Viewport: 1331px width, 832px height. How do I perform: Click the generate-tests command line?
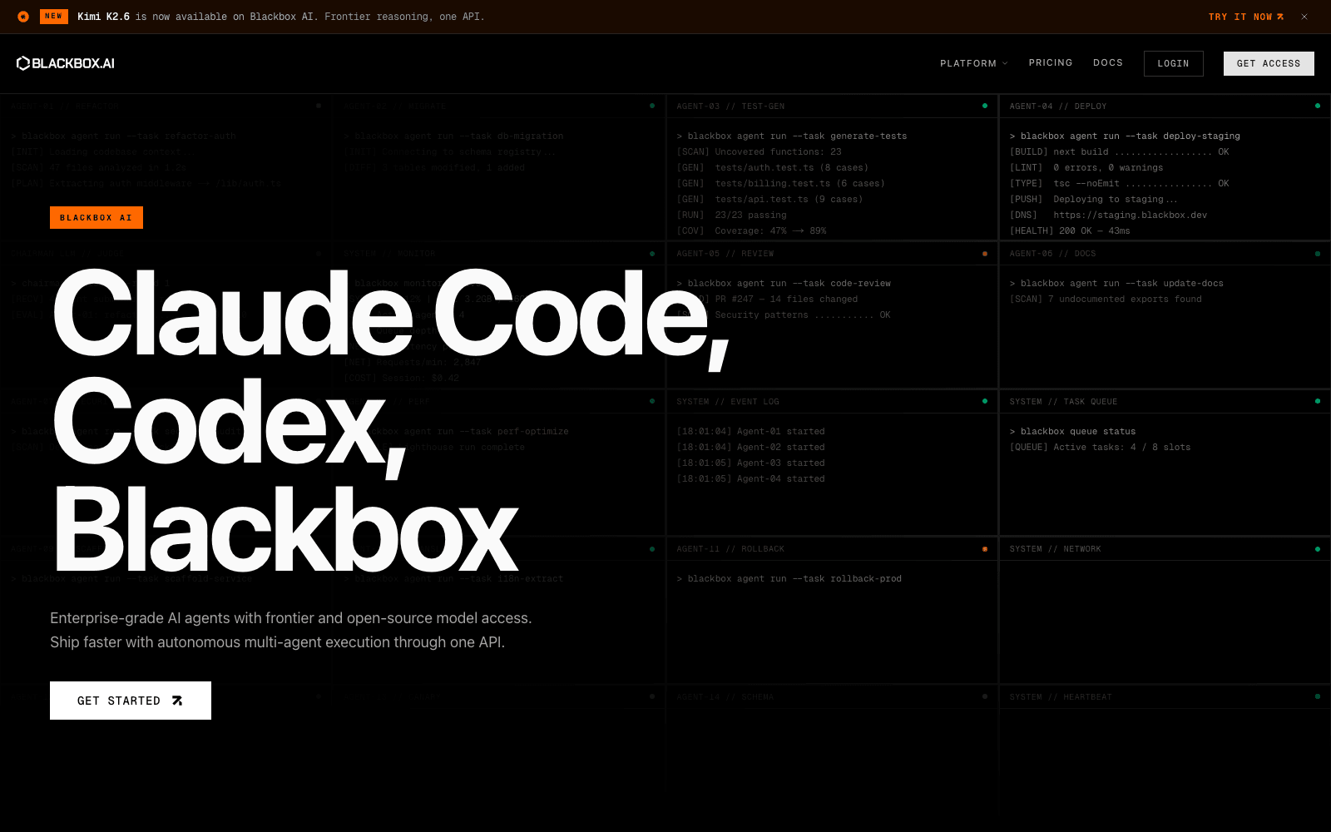(x=792, y=136)
